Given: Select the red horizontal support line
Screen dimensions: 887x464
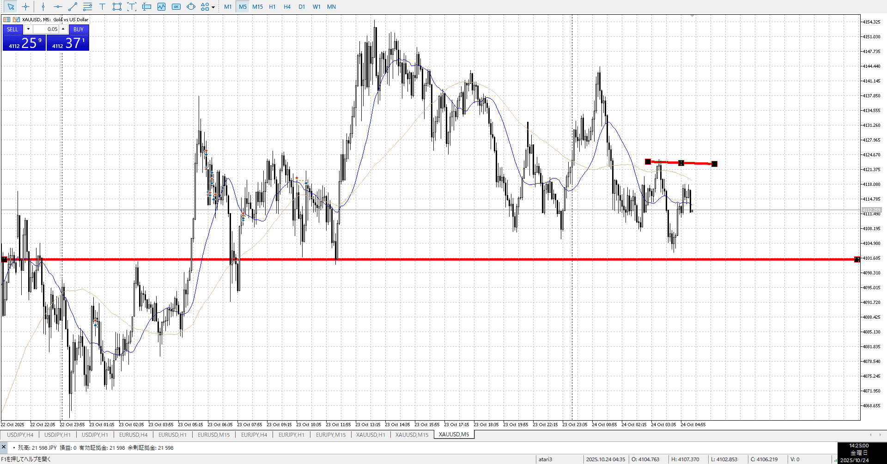Looking at the screenshot, I should point(462,259).
